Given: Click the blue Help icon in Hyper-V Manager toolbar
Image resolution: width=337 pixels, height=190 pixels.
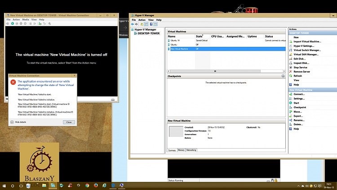Looking at the screenshot, I should pyautogui.click(x=151, y=24).
